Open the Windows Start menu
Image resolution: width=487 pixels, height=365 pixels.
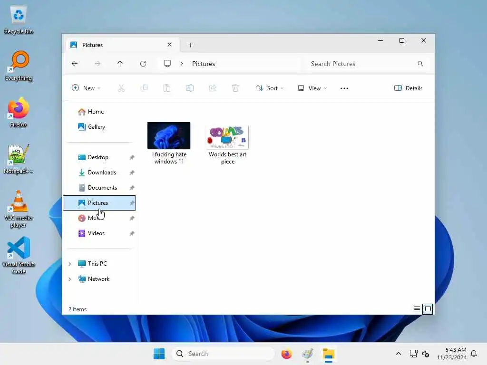click(x=159, y=354)
